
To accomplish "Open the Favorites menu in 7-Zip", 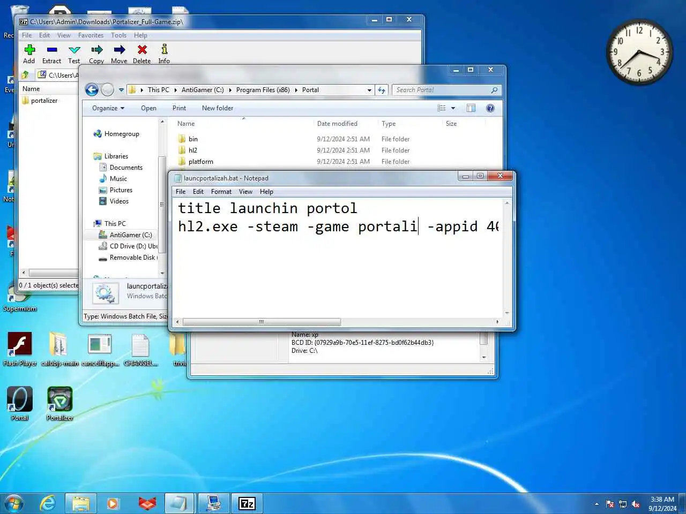I will [91, 35].
